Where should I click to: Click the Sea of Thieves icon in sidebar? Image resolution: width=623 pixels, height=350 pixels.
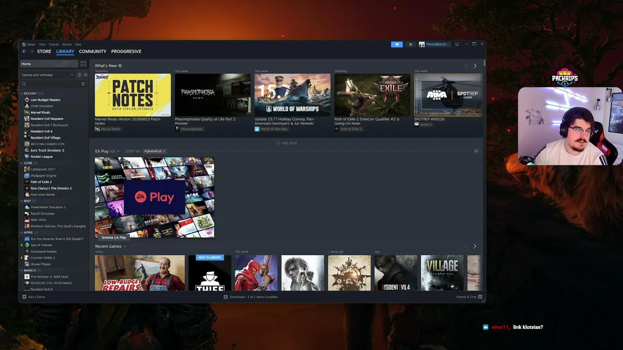pos(27,245)
